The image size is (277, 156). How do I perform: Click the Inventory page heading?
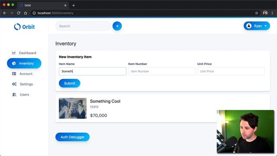[66, 43]
